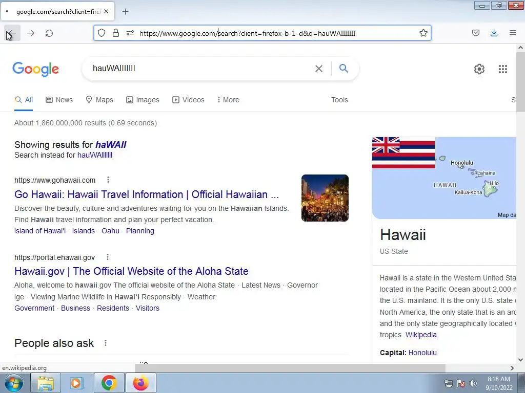Expand the More search categories menu
Screen dimensions: 525x393
tap(228, 100)
